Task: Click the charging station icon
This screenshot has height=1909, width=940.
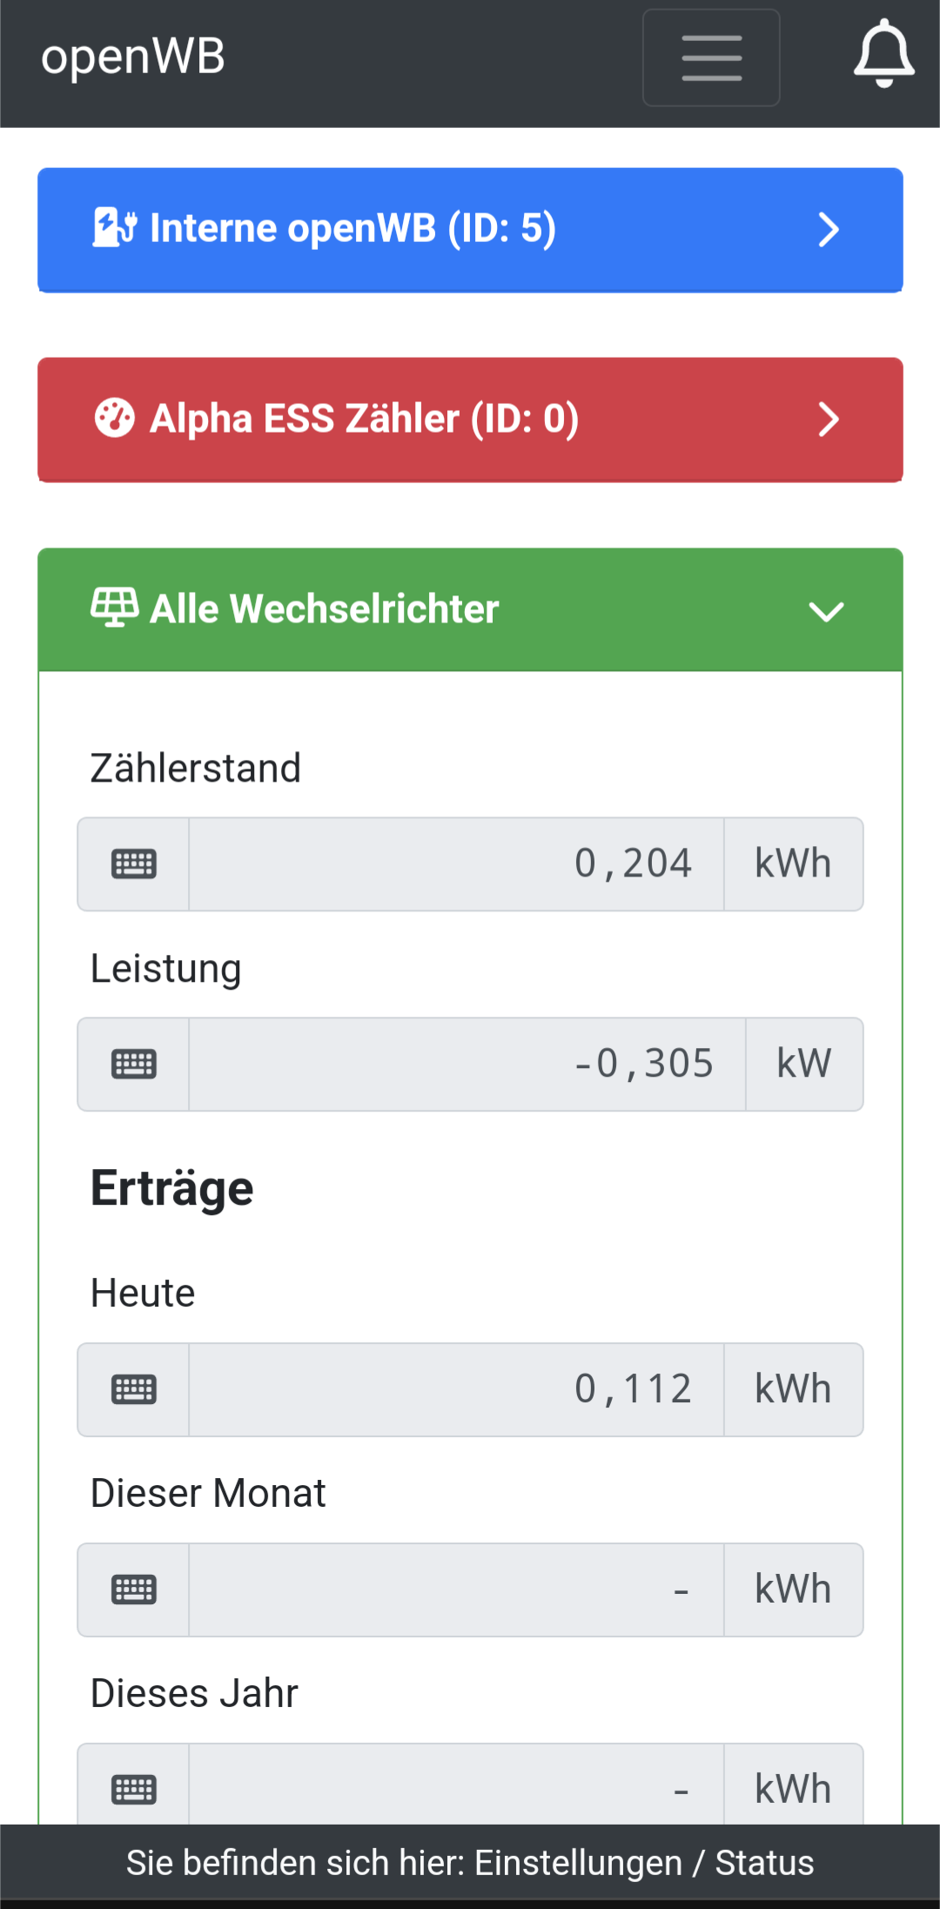Action: 115,228
